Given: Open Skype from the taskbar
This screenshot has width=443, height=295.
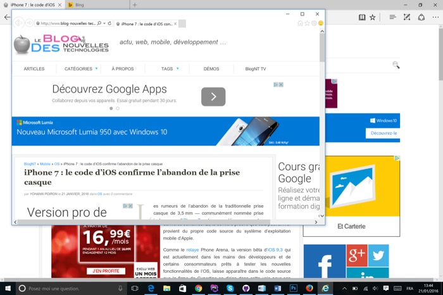Looking at the screenshot, I should point(230,288).
